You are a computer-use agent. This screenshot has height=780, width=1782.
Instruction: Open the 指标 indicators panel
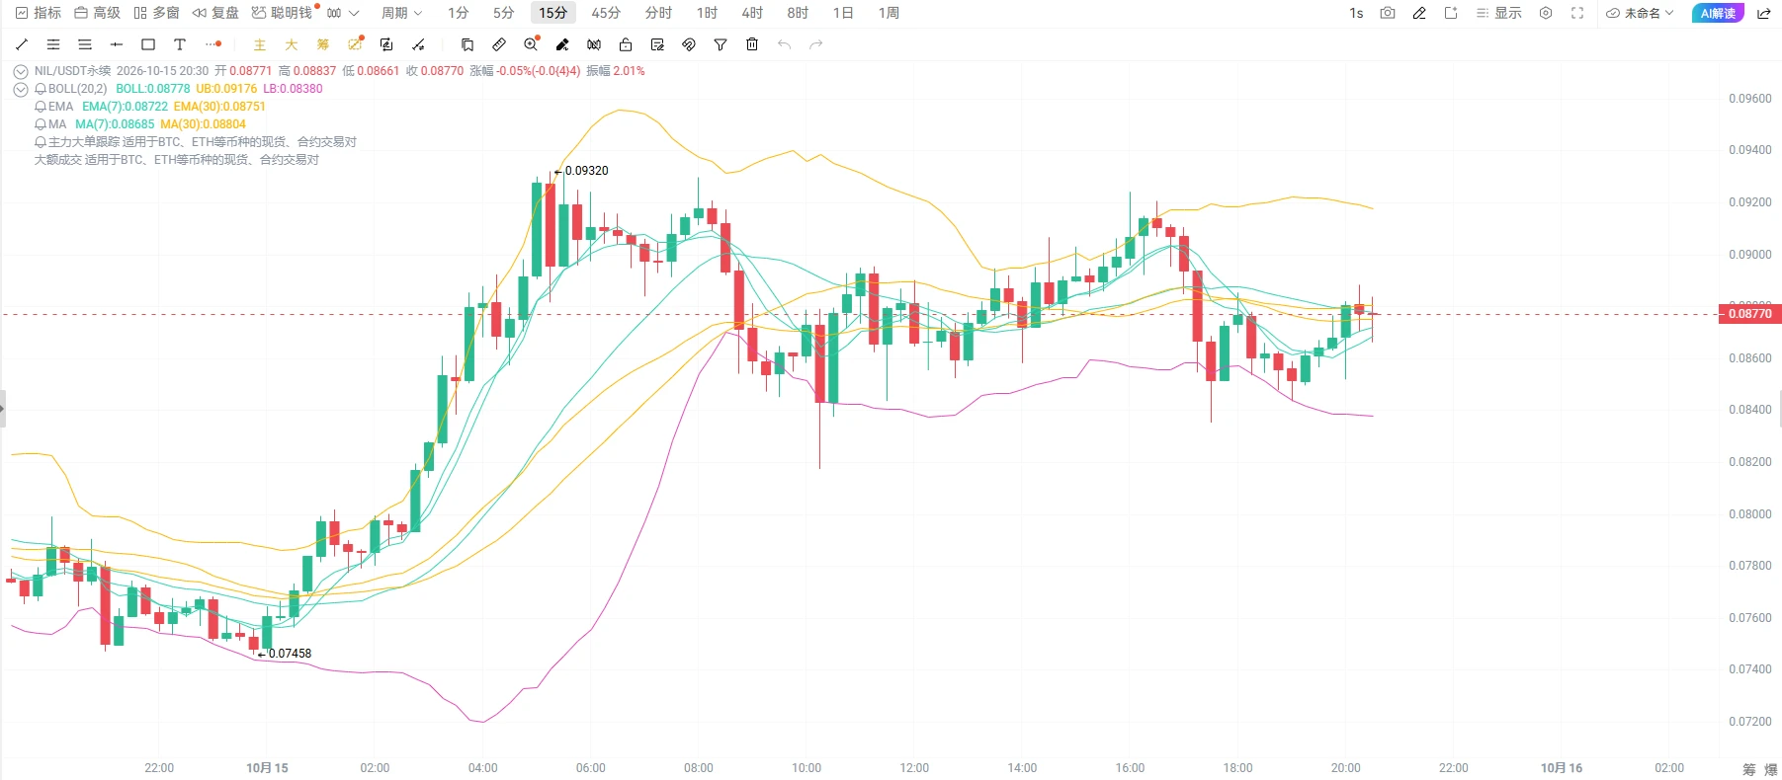(x=39, y=13)
